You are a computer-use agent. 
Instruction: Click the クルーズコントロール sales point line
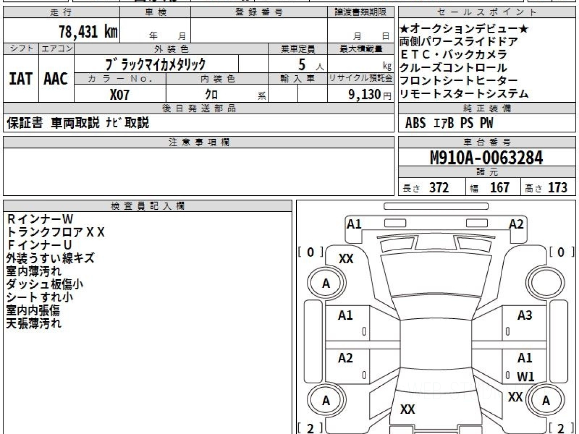454,68
